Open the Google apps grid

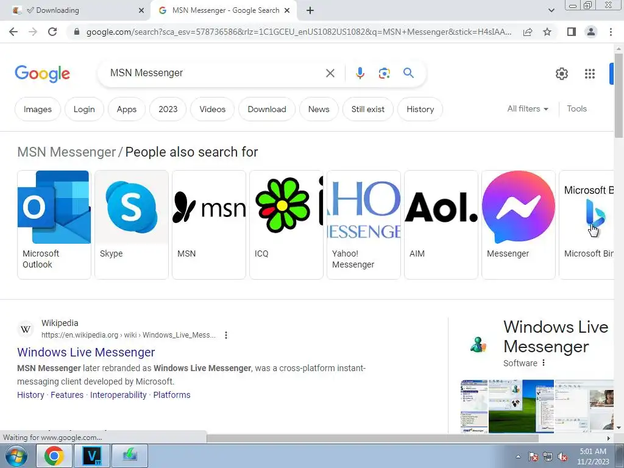(x=590, y=74)
